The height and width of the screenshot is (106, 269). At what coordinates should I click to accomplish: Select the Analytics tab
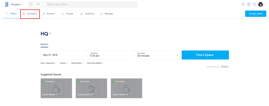click(x=87, y=14)
